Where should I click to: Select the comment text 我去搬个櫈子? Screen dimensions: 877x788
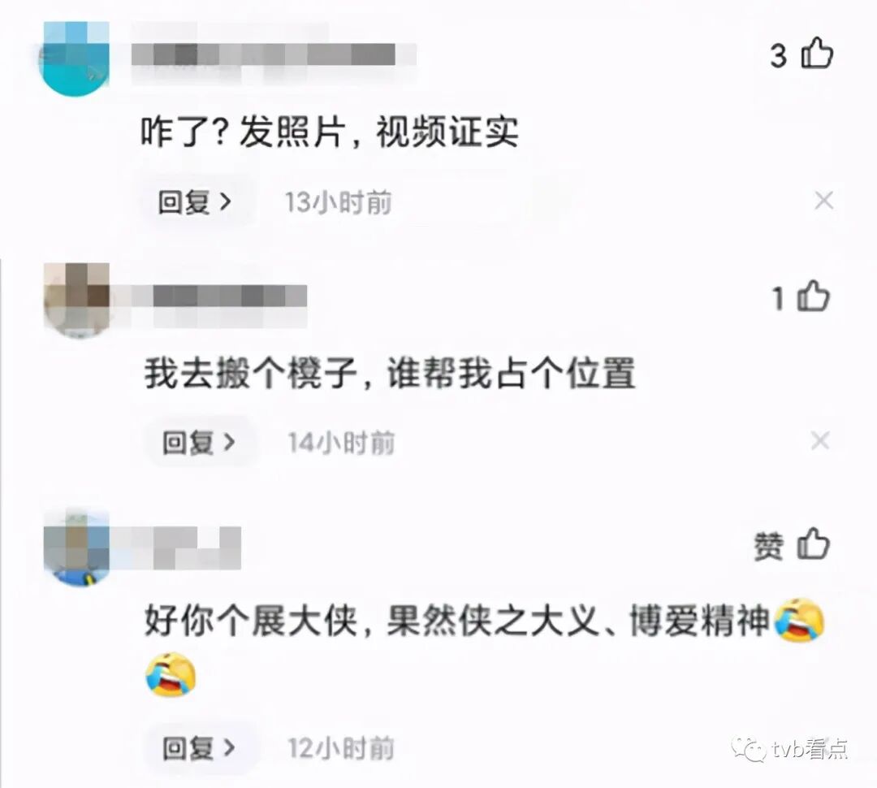coord(250,374)
